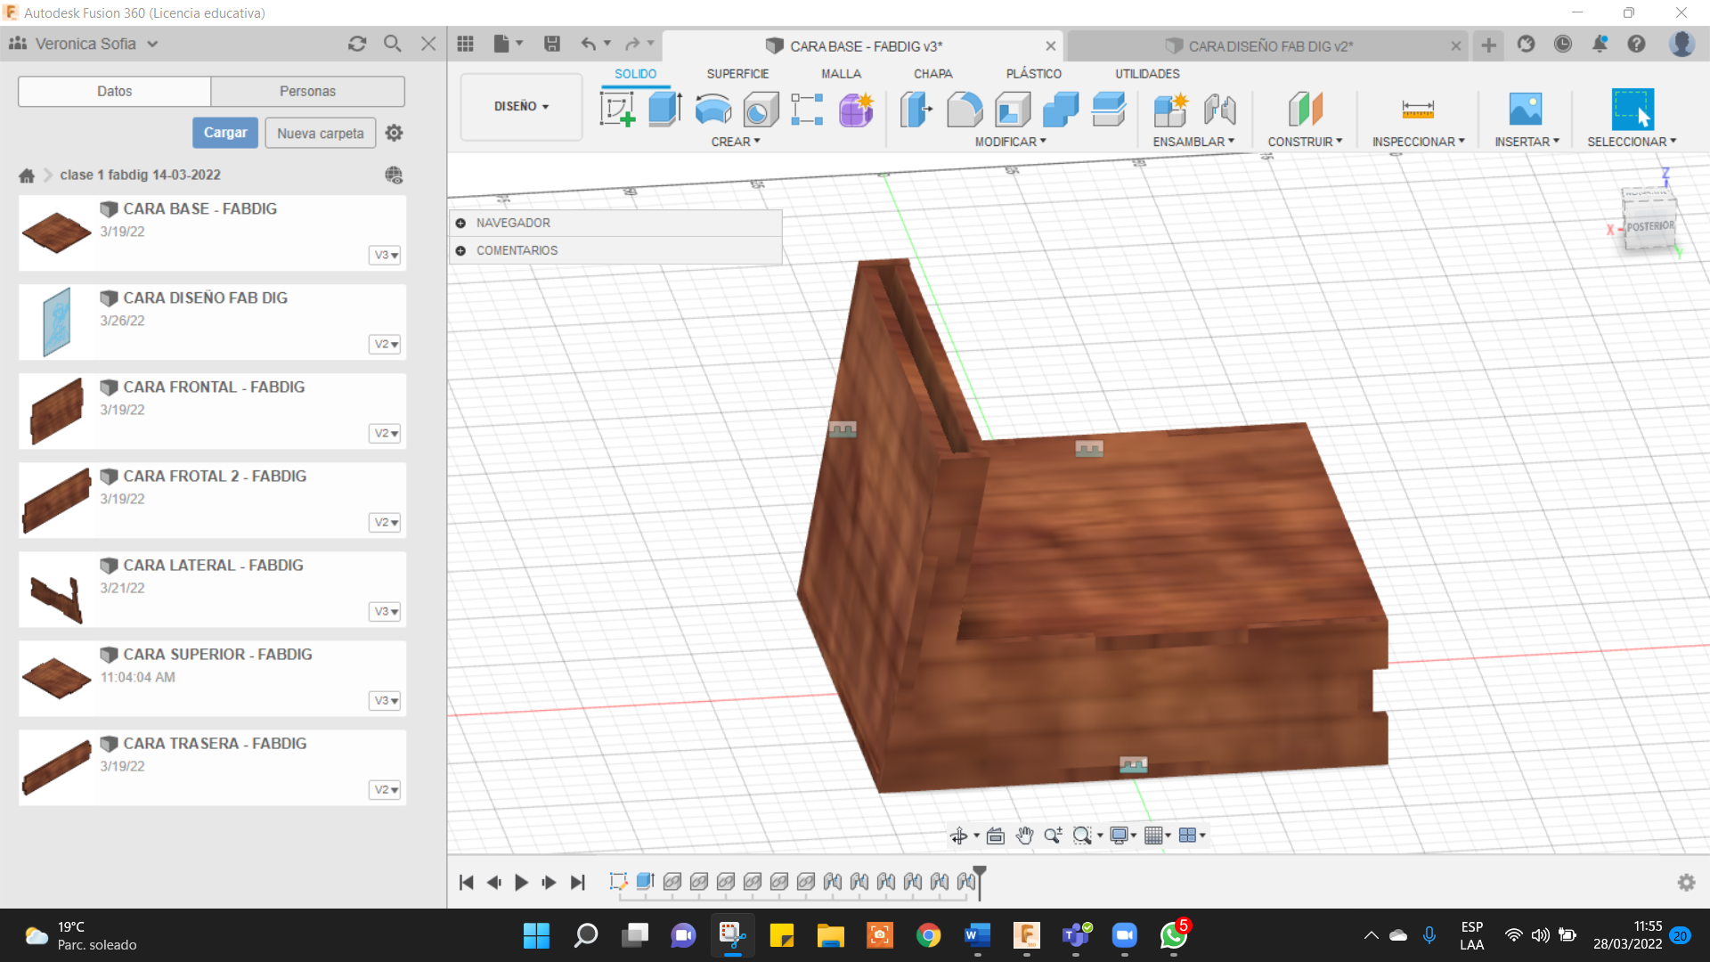
Task: Click the Create Sketch tool icon
Action: [x=616, y=110]
